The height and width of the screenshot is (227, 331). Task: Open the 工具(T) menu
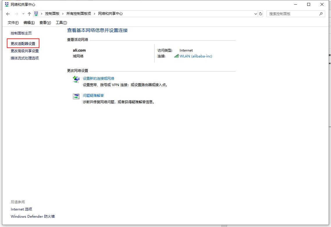[61, 23]
